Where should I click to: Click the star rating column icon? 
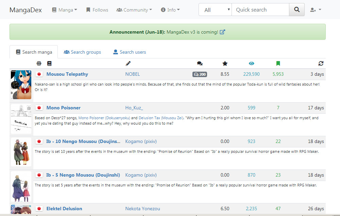(225, 64)
